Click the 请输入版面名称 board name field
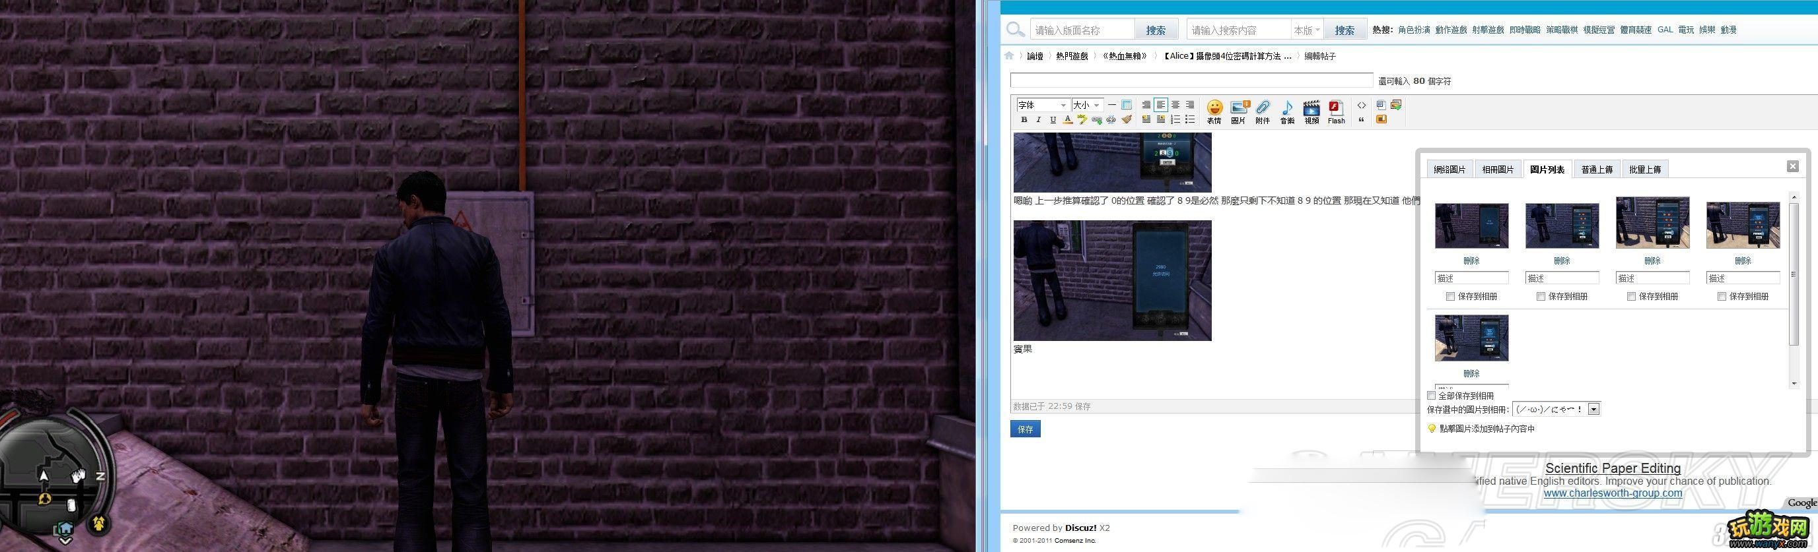1818x552 pixels. (1082, 30)
